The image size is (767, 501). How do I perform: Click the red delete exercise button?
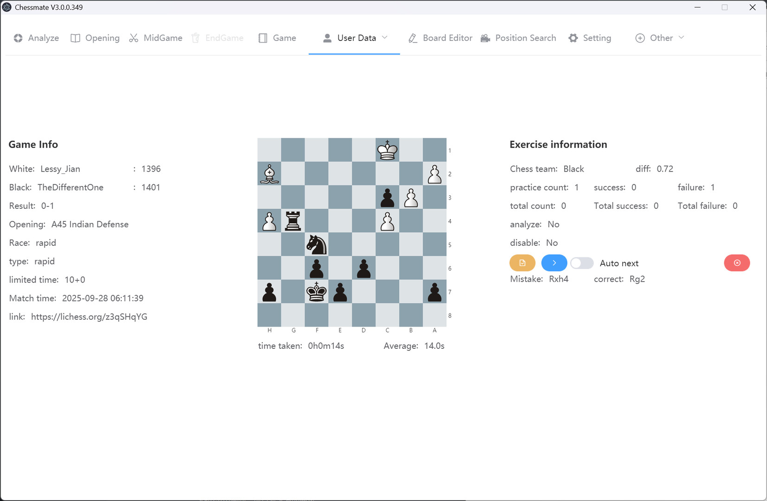click(x=737, y=263)
